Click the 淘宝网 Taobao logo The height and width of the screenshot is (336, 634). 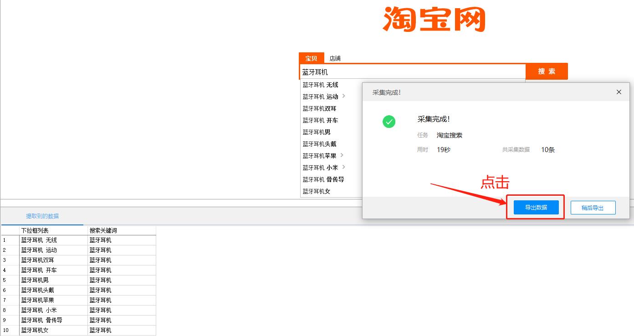pos(435,20)
